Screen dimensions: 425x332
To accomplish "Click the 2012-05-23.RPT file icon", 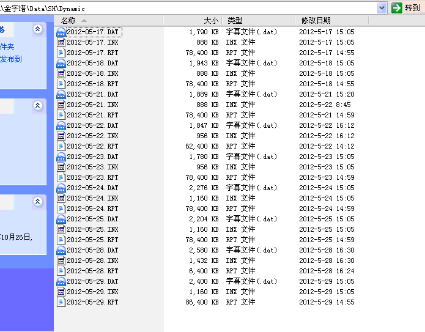I will (x=61, y=177).
